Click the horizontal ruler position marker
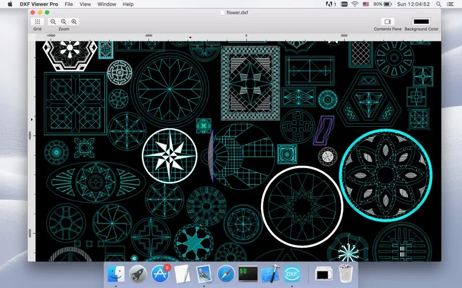Image resolution: width=462 pixels, height=288 pixels. [190, 37]
